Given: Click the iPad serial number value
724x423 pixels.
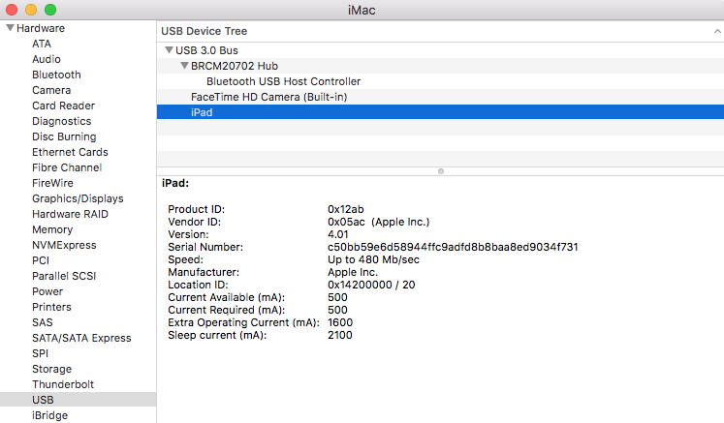Looking at the screenshot, I should pyautogui.click(x=453, y=247).
